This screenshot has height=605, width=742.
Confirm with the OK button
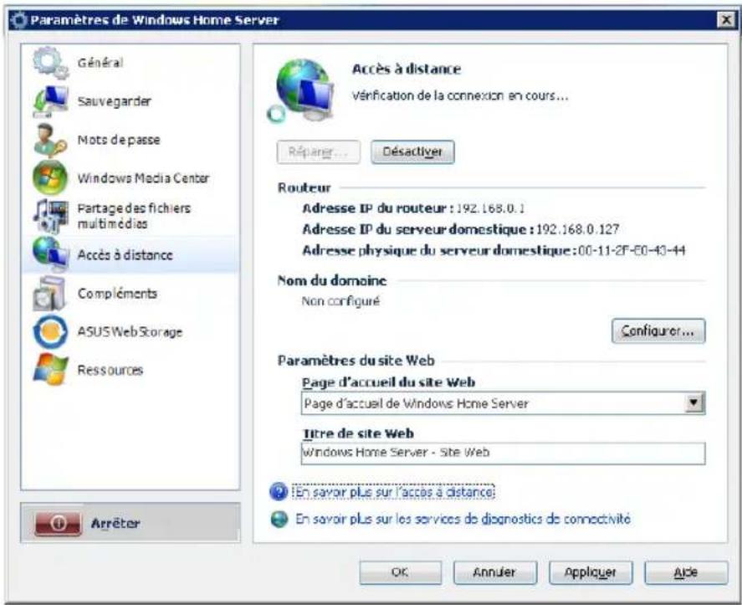click(401, 573)
